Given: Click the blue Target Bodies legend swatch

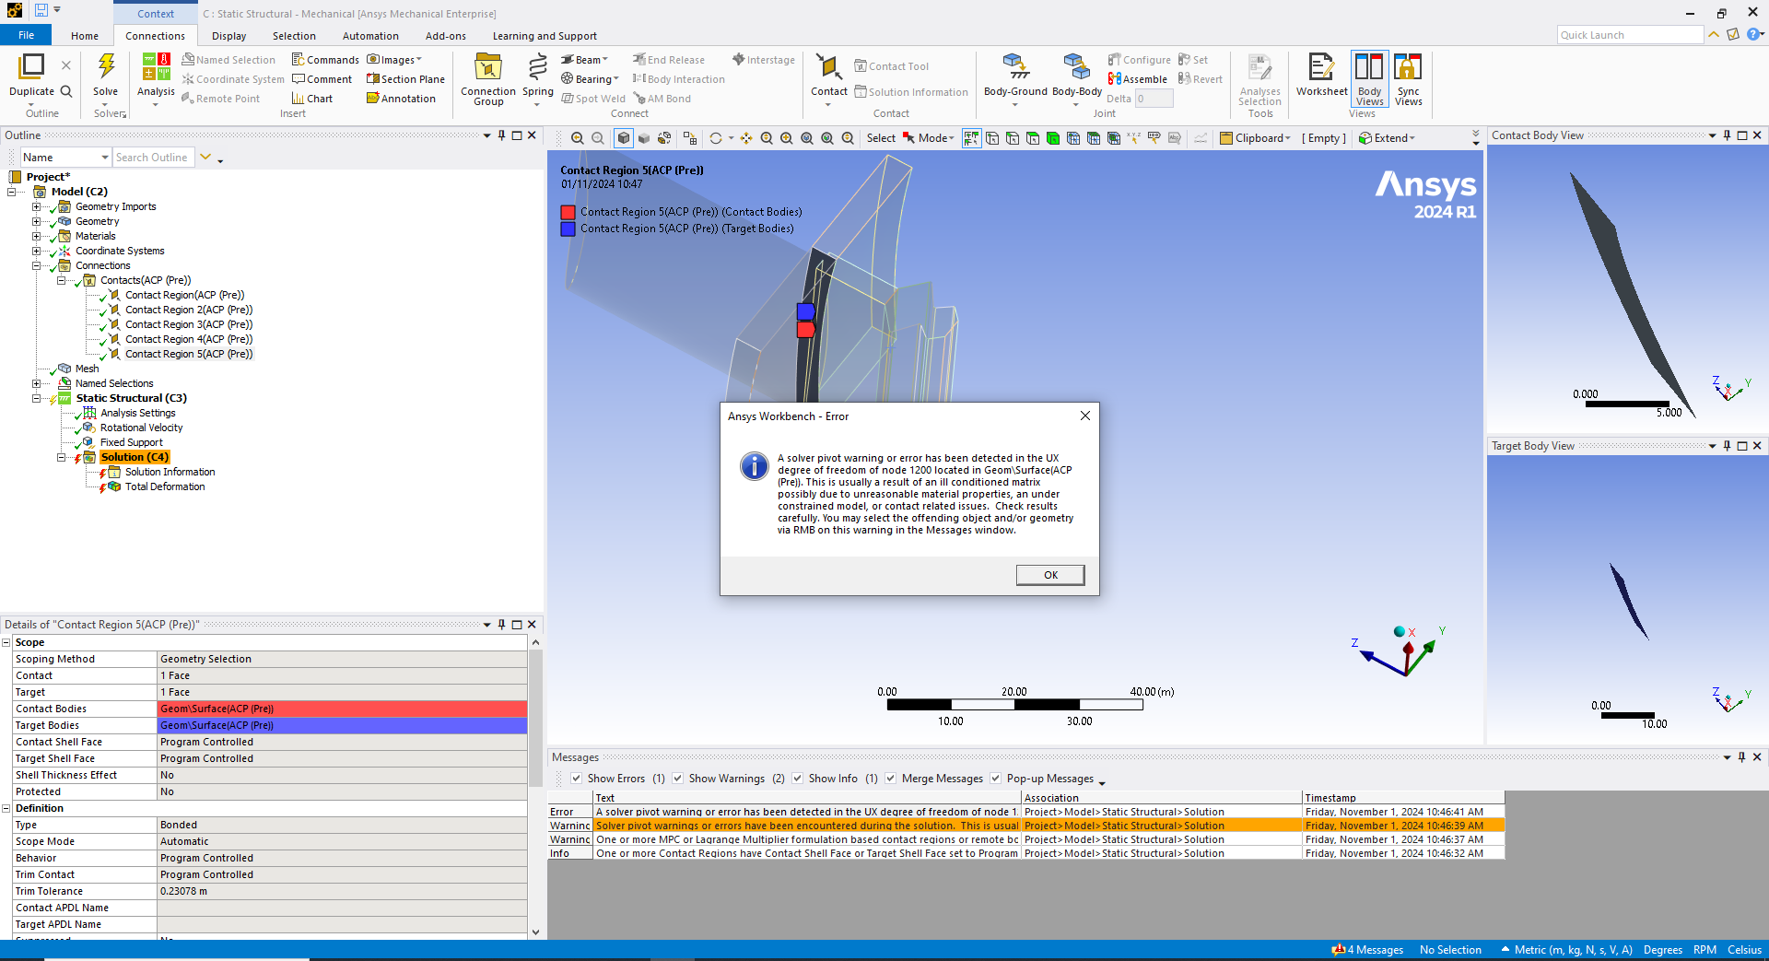Looking at the screenshot, I should [568, 229].
